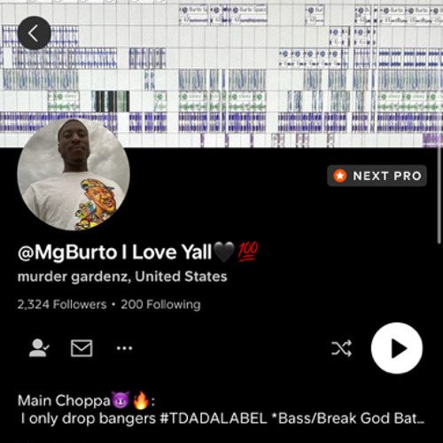Open the three-dot more options menu
This screenshot has height=443, width=443.
124,348
